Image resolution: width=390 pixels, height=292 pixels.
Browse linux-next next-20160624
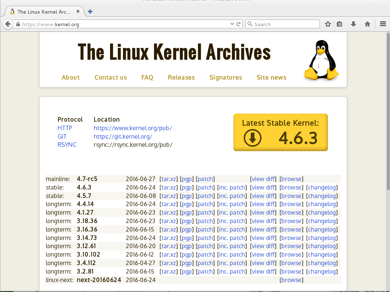tap(291, 280)
